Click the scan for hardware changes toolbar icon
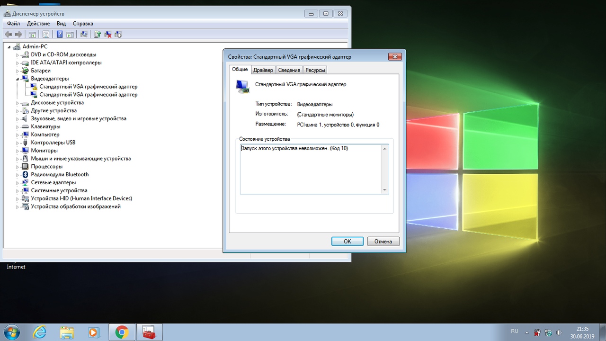 (x=84, y=34)
